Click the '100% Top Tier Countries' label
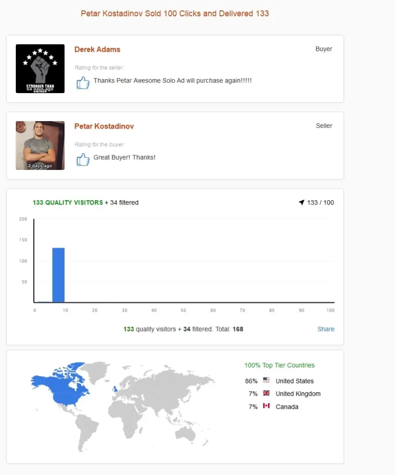 point(279,365)
